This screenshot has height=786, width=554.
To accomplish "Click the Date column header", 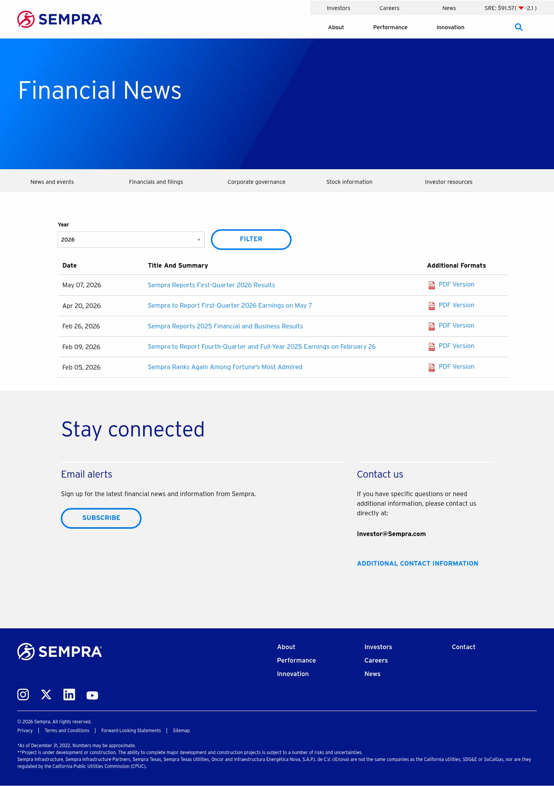I will coord(70,266).
